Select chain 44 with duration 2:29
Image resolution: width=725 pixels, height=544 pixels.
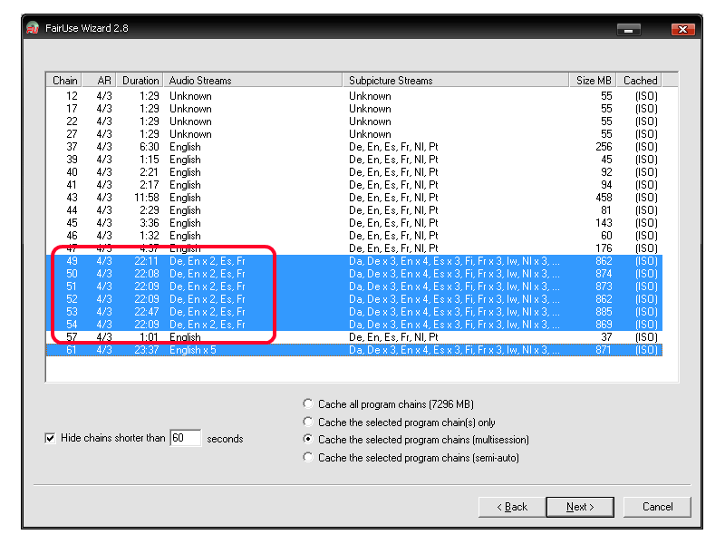[354, 210]
